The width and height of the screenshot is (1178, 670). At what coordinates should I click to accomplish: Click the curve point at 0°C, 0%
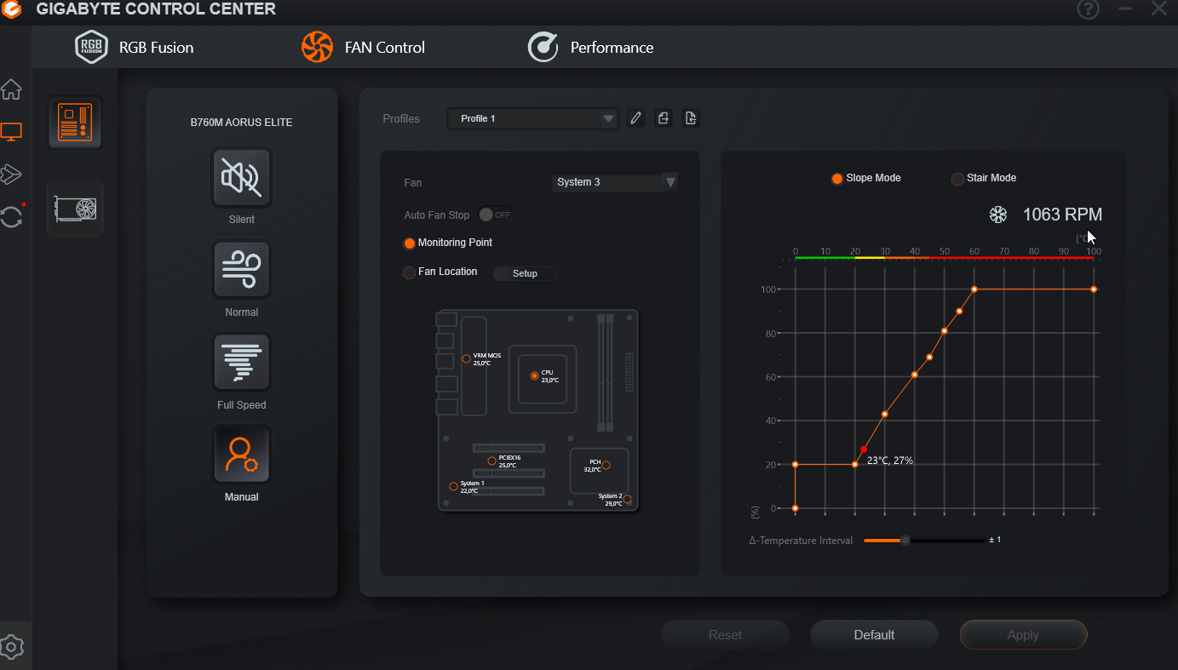[x=795, y=508]
